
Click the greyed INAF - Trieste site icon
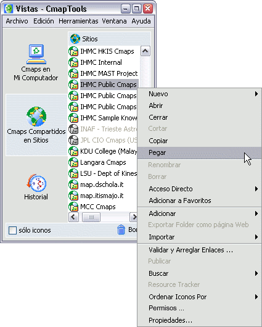(x=73, y=129)
